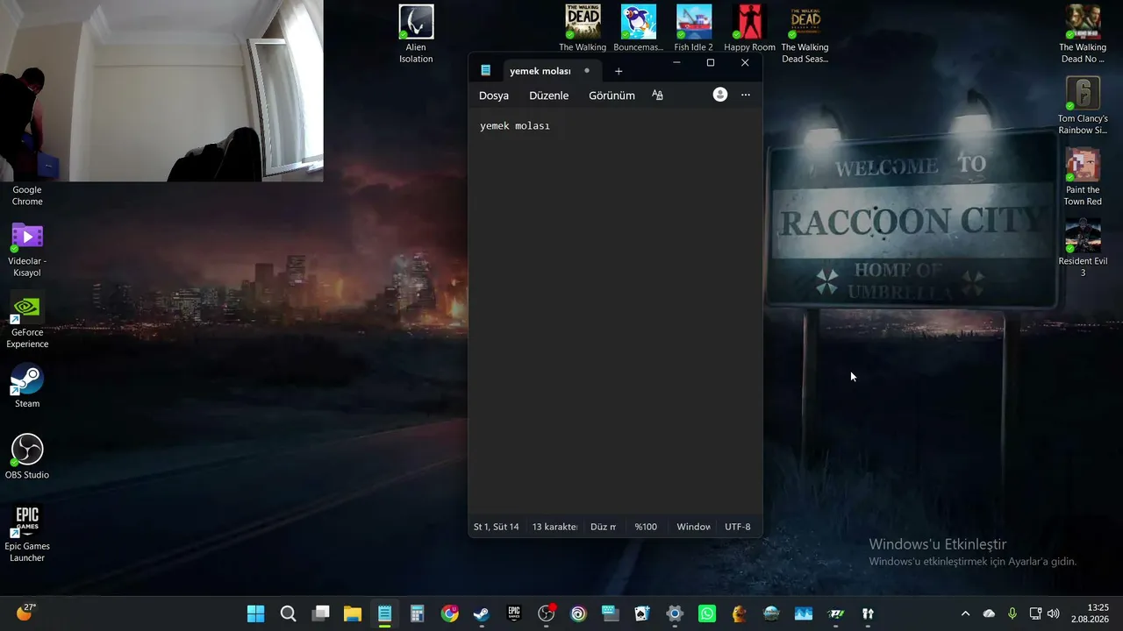Open the Windows line-ending selector in the status bar

693,527
